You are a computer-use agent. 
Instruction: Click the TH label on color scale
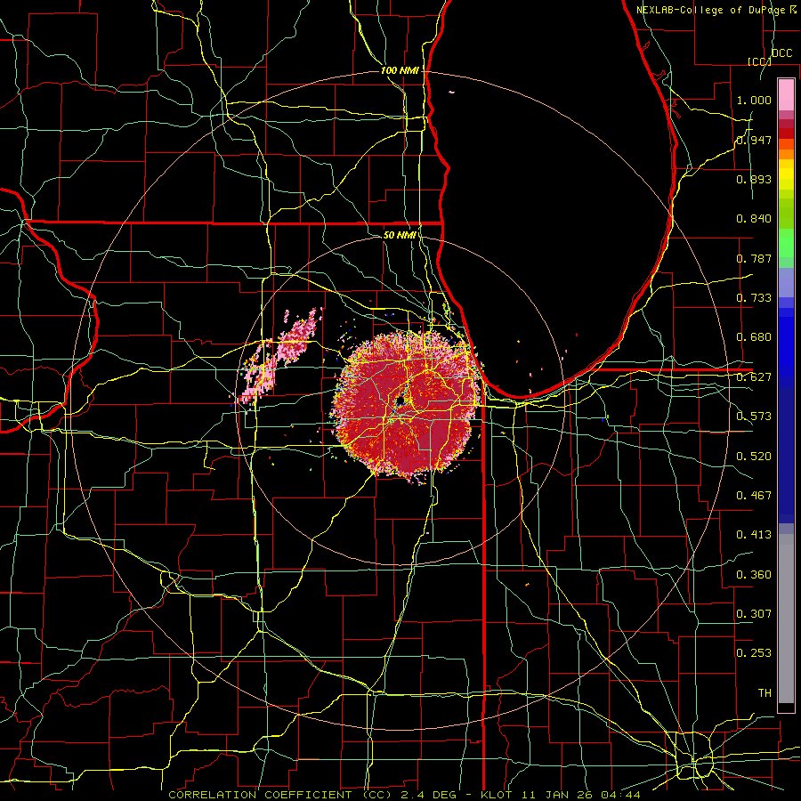[x=765, y=693]
